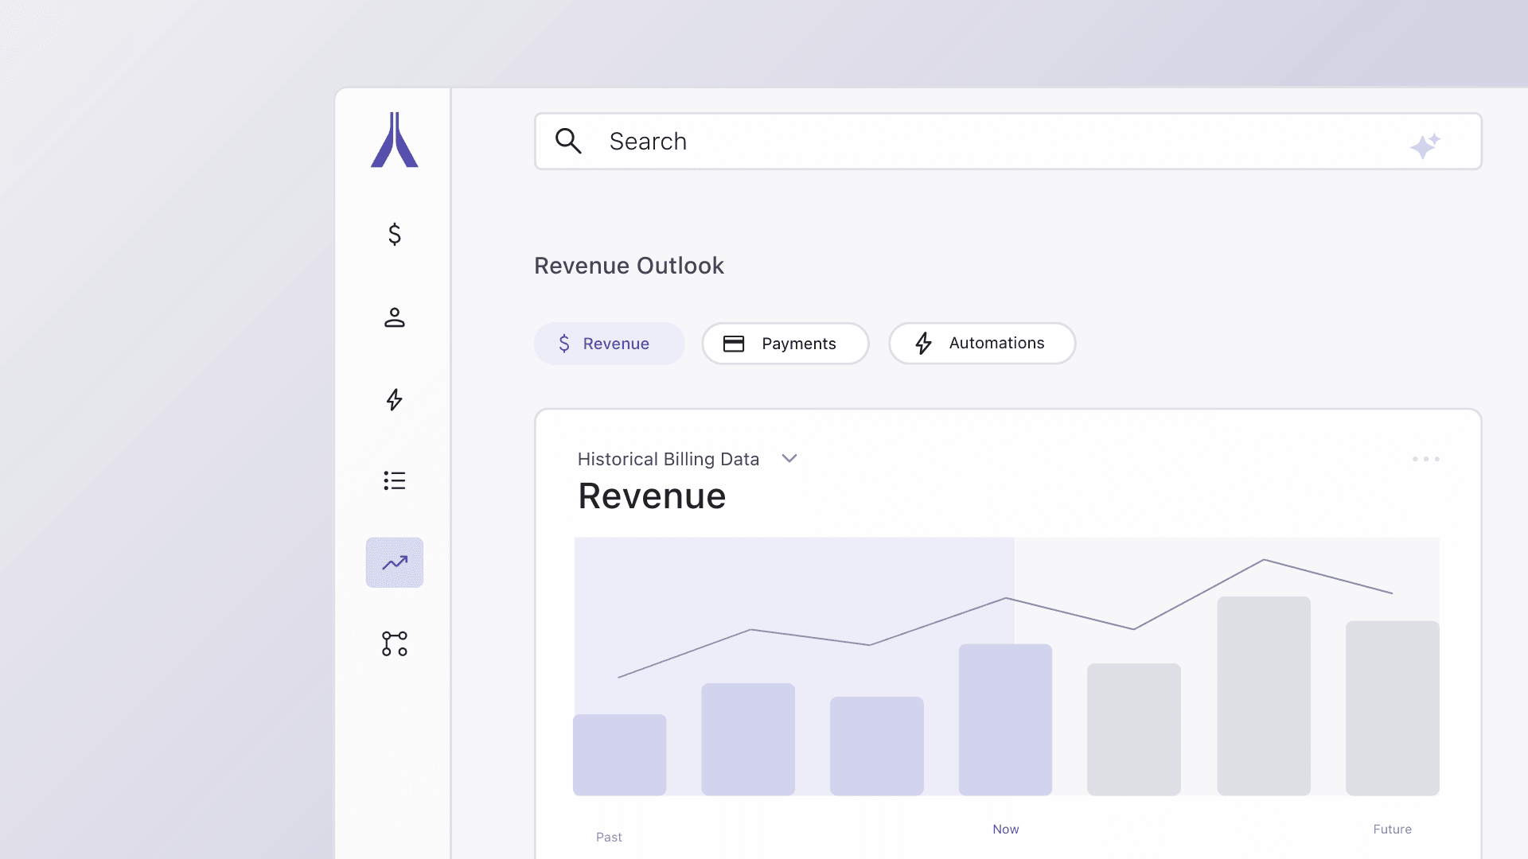The image size is (1528, 859).
Task: Click the magnifying glass search icon
Action: [x=568, y=141]
